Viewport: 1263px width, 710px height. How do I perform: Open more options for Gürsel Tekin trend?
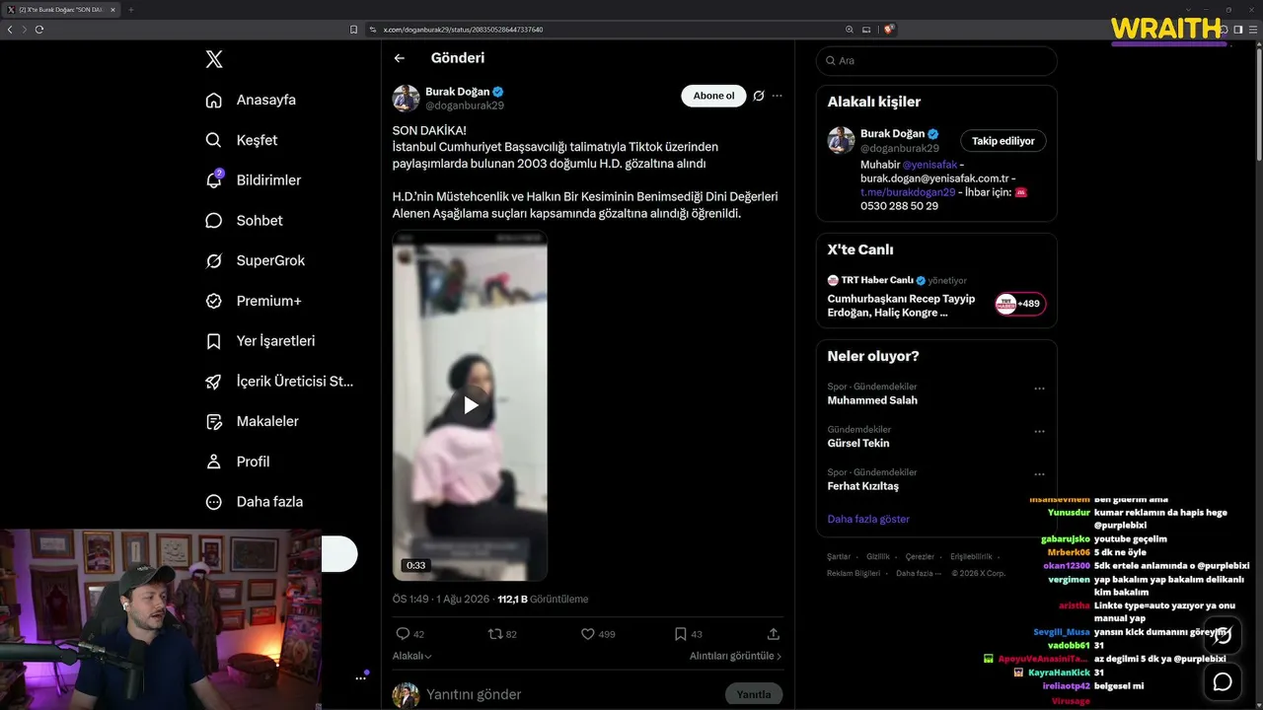(1039, 431)
